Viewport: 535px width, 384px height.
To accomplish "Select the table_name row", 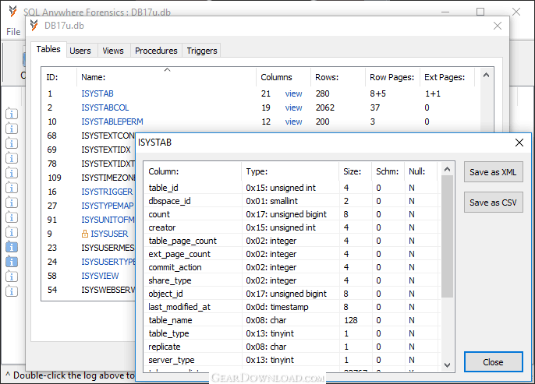I will pos(292,320).
